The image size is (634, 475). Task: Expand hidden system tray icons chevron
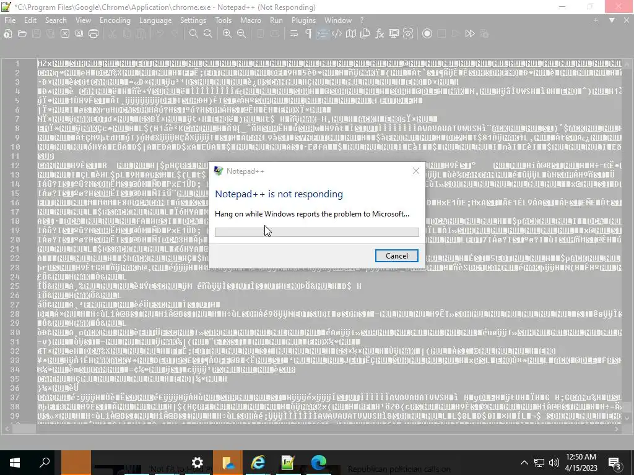click(x=524, y=463)
